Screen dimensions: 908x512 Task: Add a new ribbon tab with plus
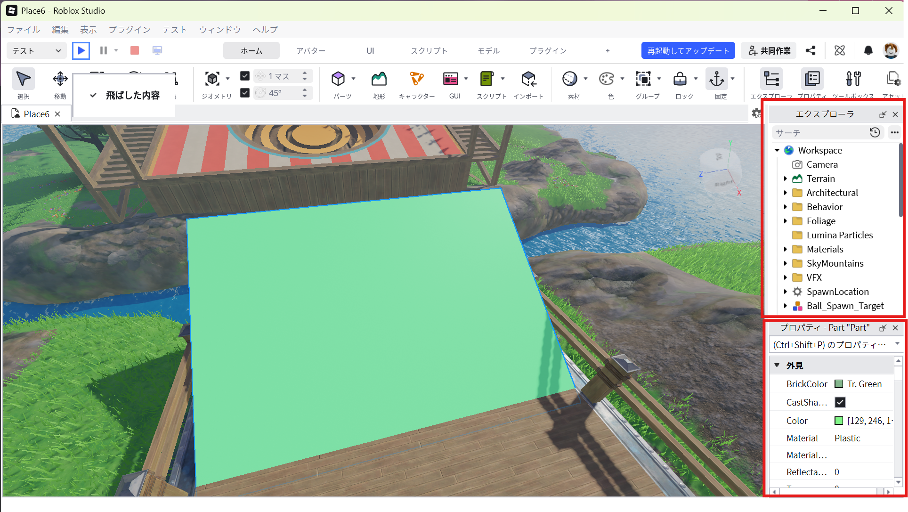[608, 51]
